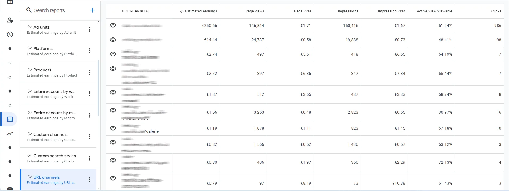Toggle visibility eye for €14.44 row
The width and height of the screenshot is (509, 191).
[x=113, y=40]
